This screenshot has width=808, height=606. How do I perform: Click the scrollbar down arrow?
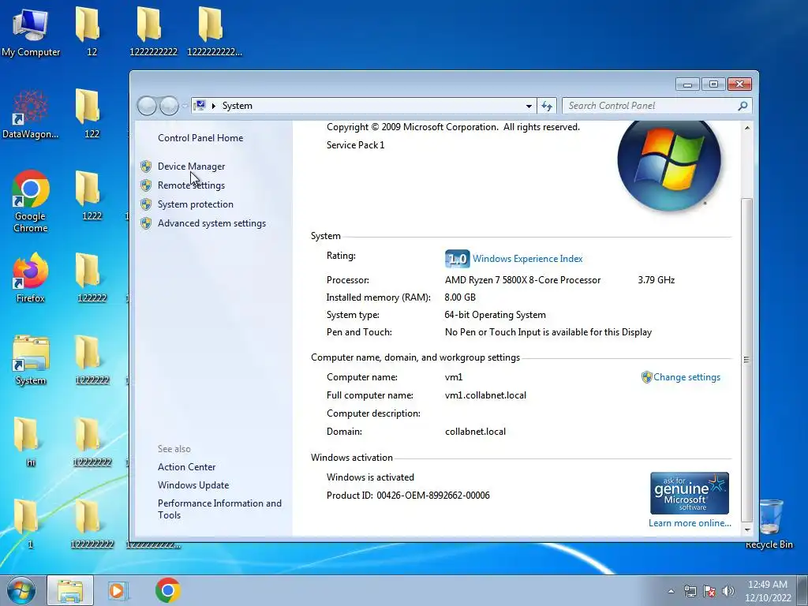[746, 529]
